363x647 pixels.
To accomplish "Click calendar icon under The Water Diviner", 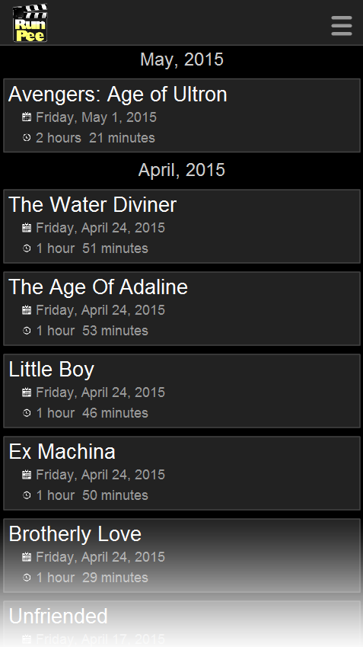I will pyautogui.click(x=27, y=228).
